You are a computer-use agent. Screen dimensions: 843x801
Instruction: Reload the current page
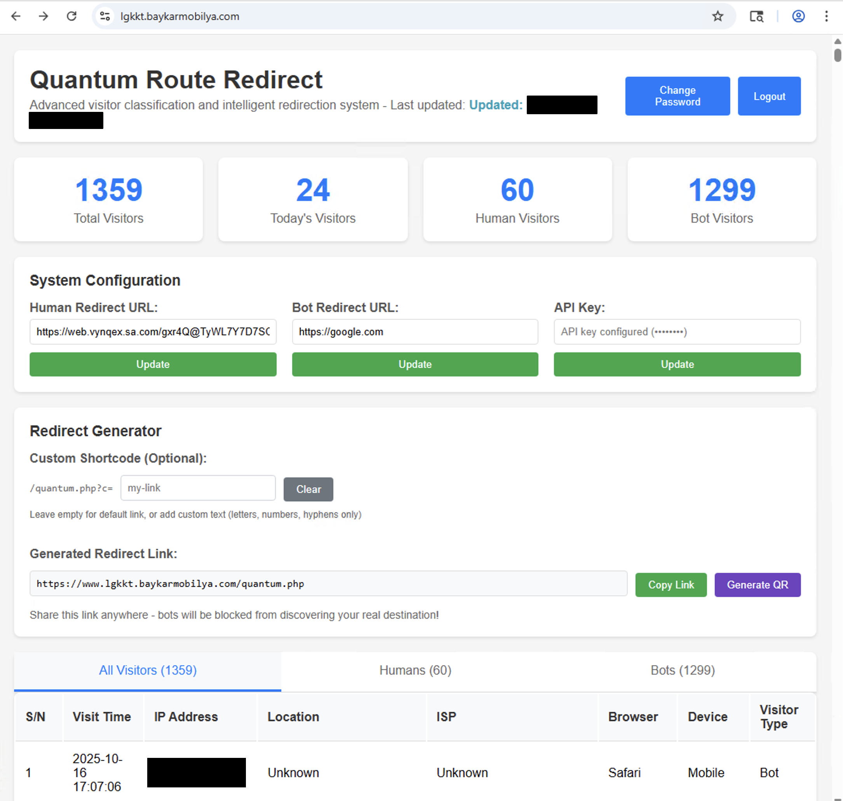(71, 16)
